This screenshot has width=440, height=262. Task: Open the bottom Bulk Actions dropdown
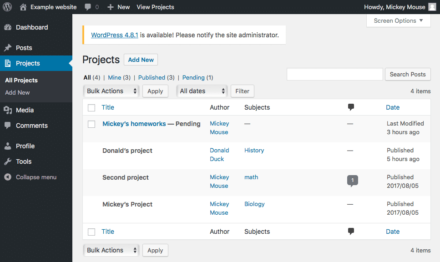(111, 250)
